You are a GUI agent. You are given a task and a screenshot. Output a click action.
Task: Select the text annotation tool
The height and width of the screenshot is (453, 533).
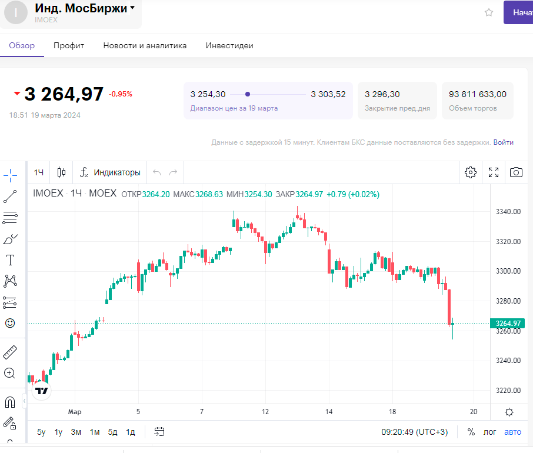10,260
